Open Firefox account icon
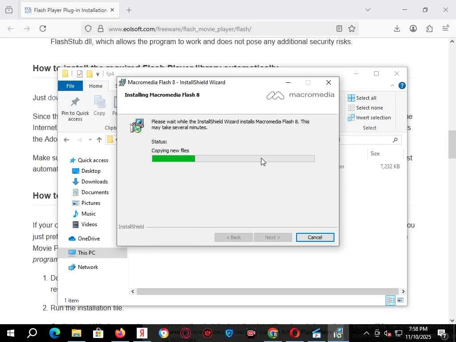 pyautogui.click(x=413, y=28)
